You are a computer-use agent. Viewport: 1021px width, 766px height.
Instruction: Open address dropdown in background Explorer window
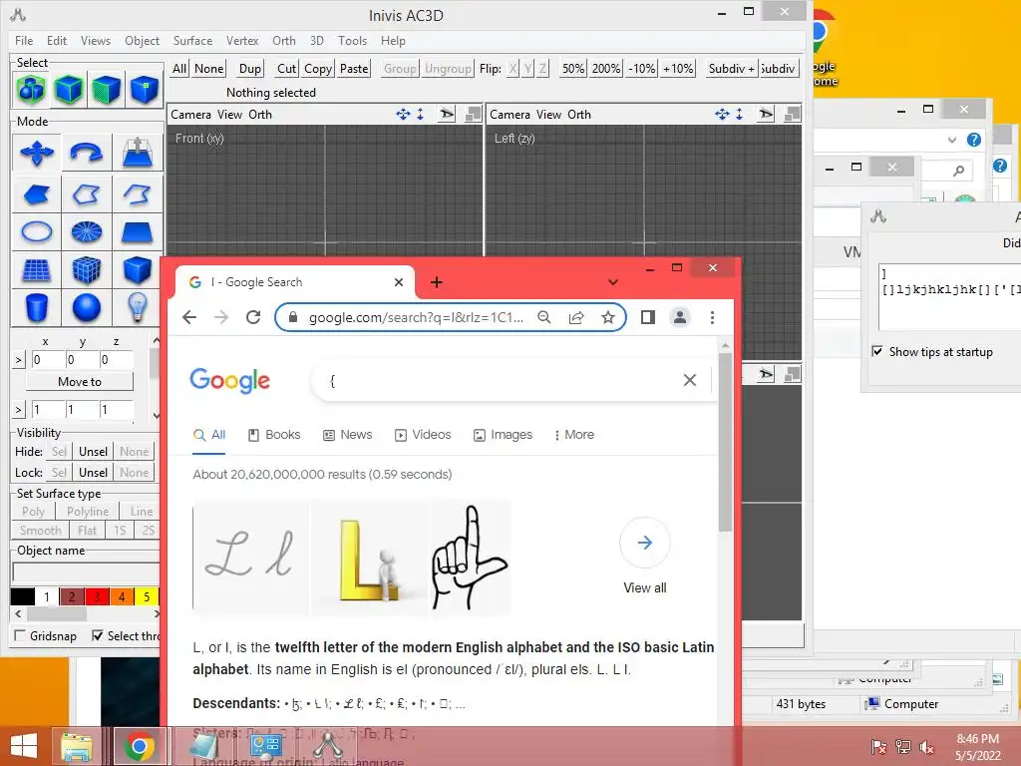tap(952, 140)
